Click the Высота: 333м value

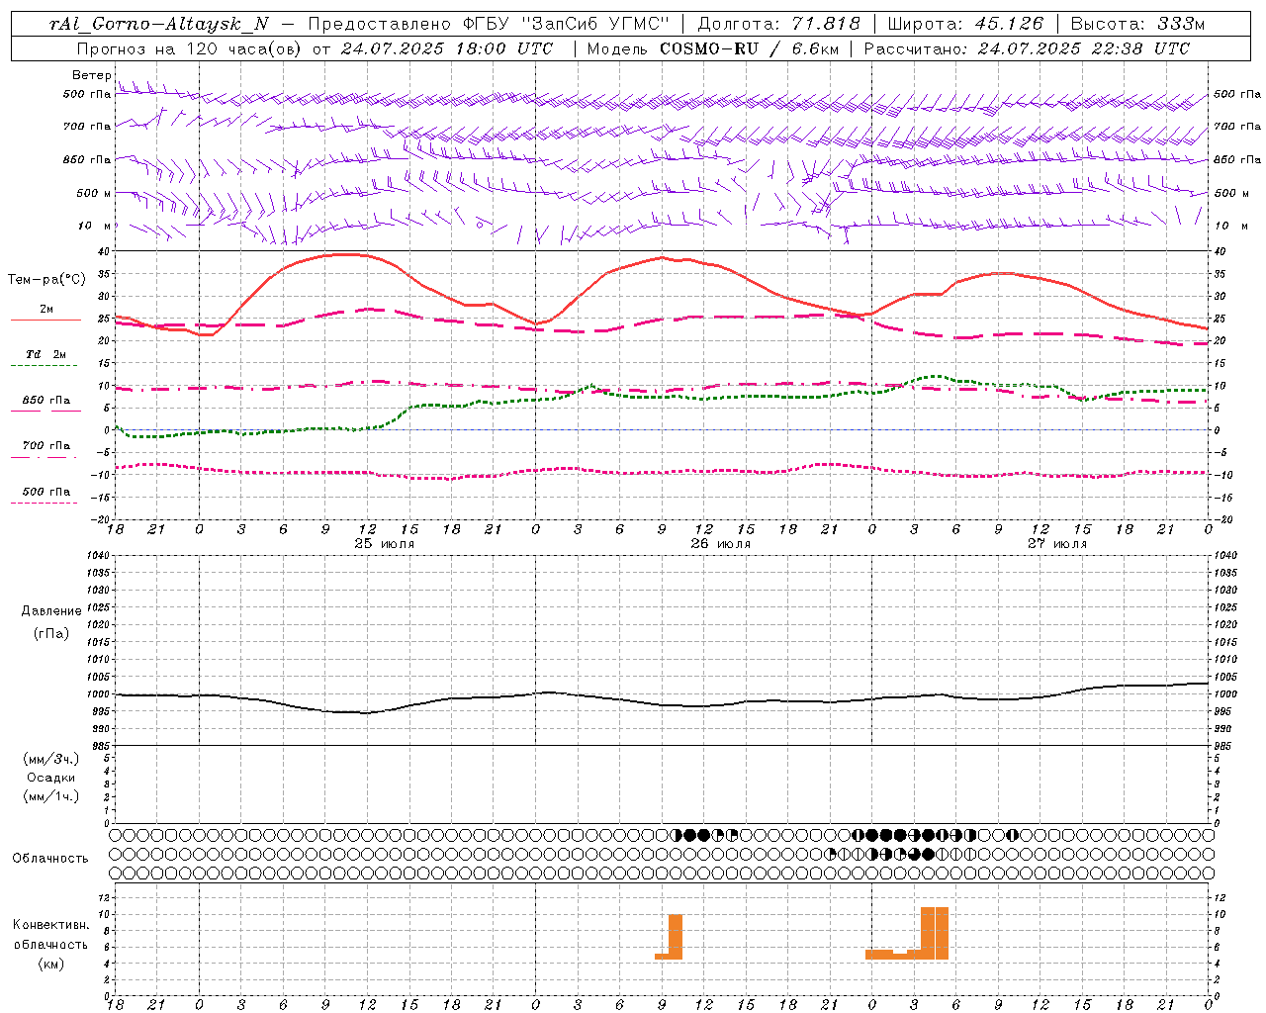tap(1138, 24)
